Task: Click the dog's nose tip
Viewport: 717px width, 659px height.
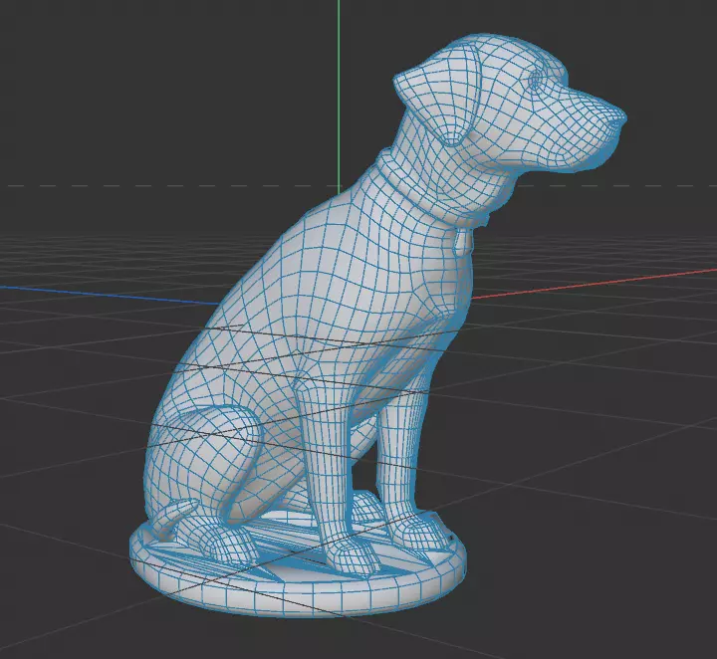Action: click(x=618, y=117)
